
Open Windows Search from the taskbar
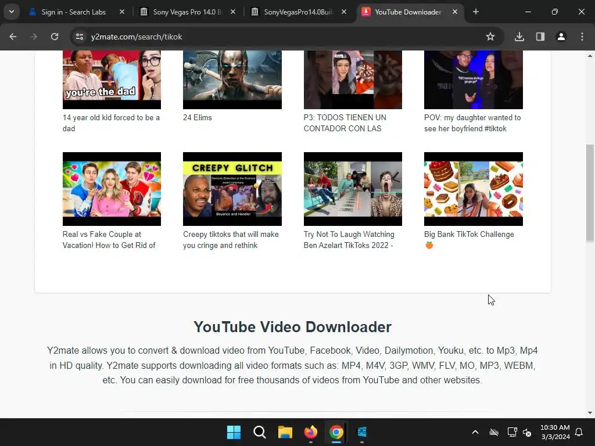coord(260,432)
